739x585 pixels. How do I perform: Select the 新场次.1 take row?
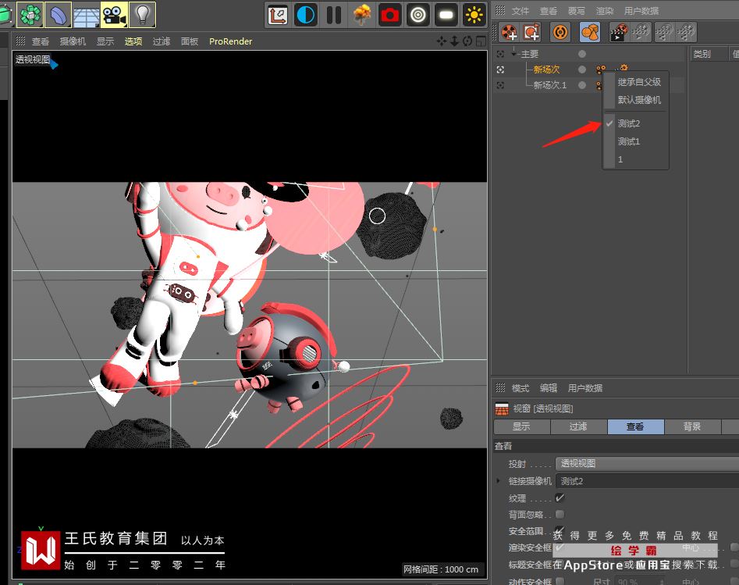click(x=549, y=85)
